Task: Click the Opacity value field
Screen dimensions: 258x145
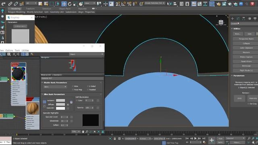Action: [89, 108]
